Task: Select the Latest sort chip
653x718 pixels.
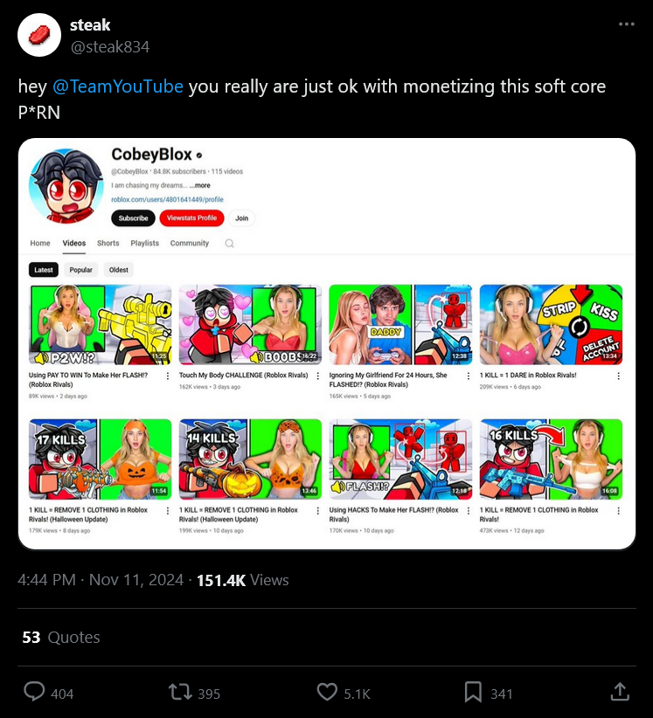Action: coord(44,270)
